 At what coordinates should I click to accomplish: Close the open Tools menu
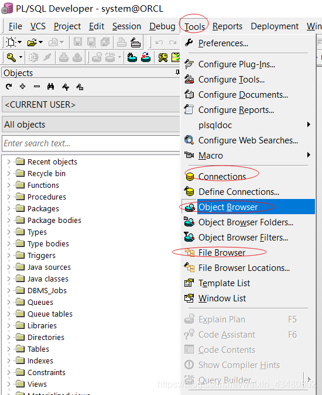[194, 26]
